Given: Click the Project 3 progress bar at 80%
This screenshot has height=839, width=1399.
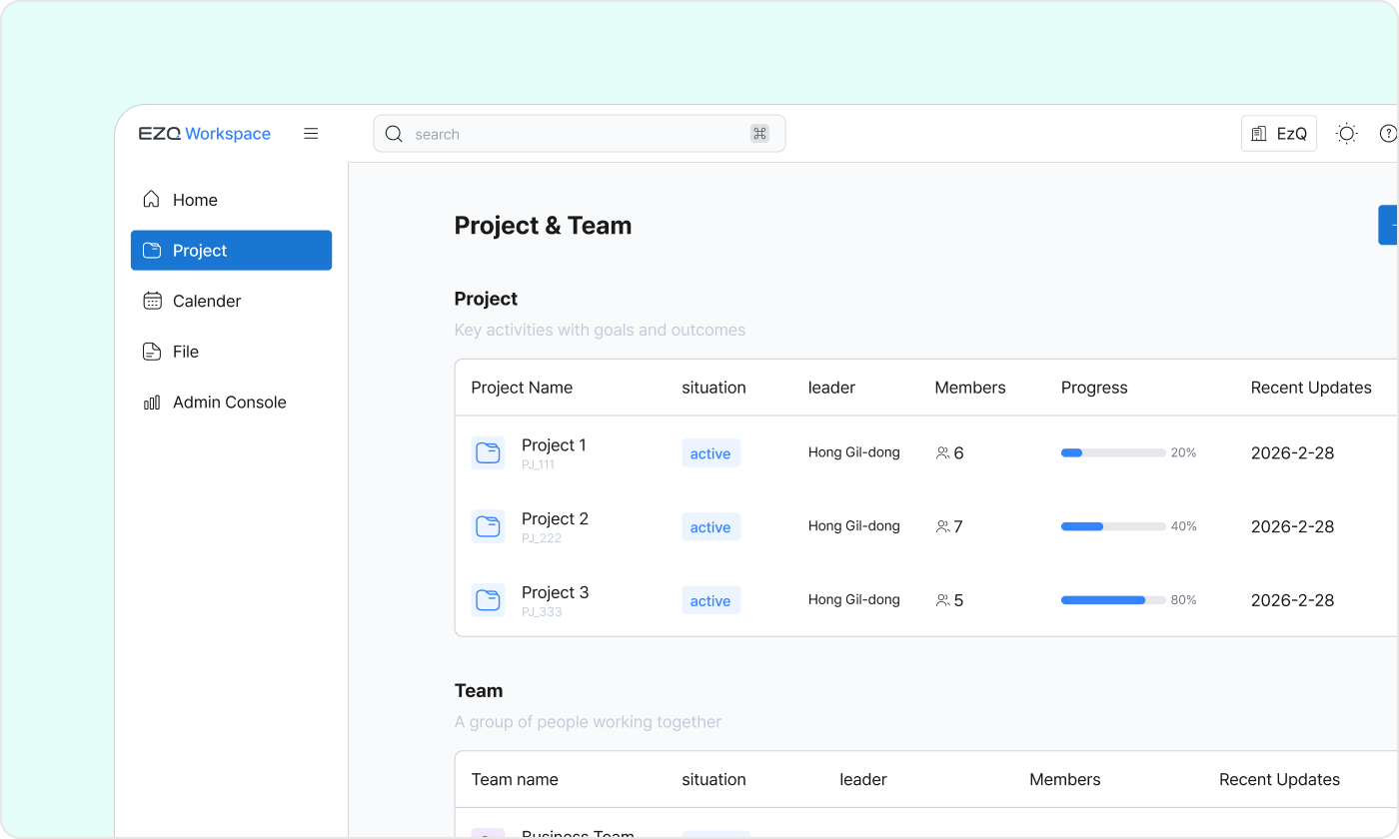Looking at the screenshot, I should [x=1113, y=600].
